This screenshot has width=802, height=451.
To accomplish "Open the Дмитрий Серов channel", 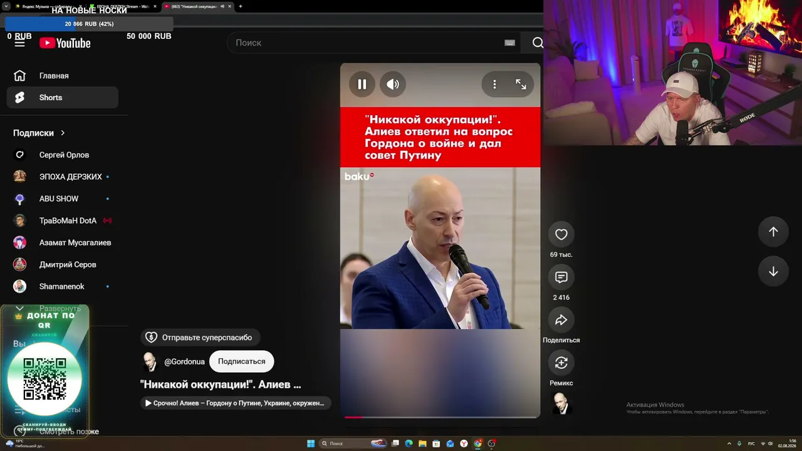I will pyautogui.click(x=63, y=264).
